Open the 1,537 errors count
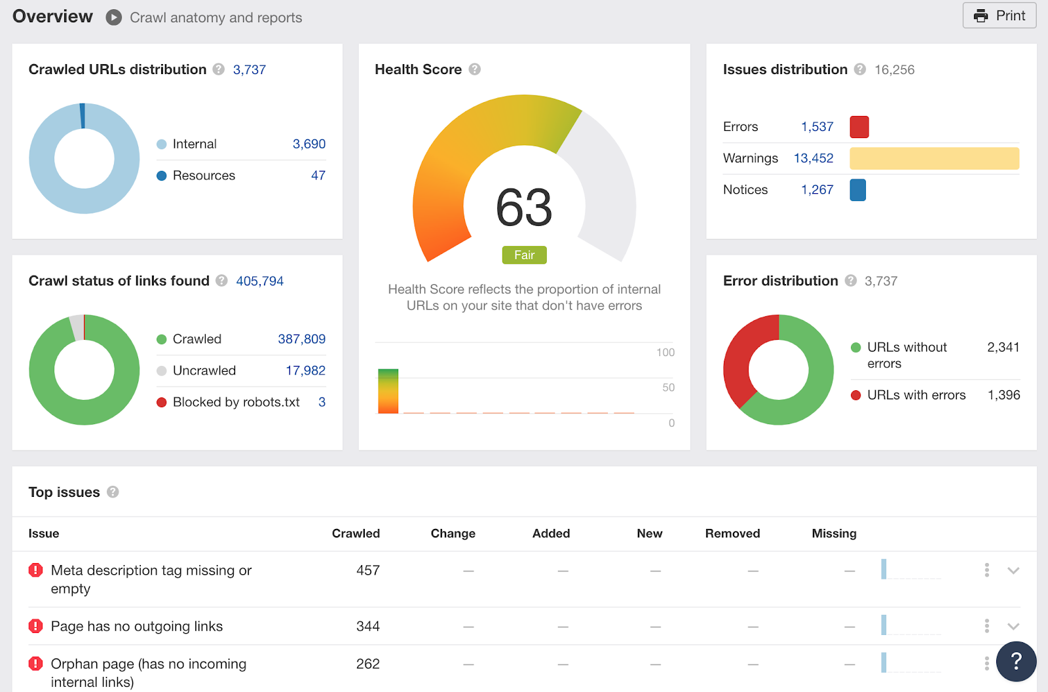Screen dimensions: 1048x692 [x=817, y=127]
